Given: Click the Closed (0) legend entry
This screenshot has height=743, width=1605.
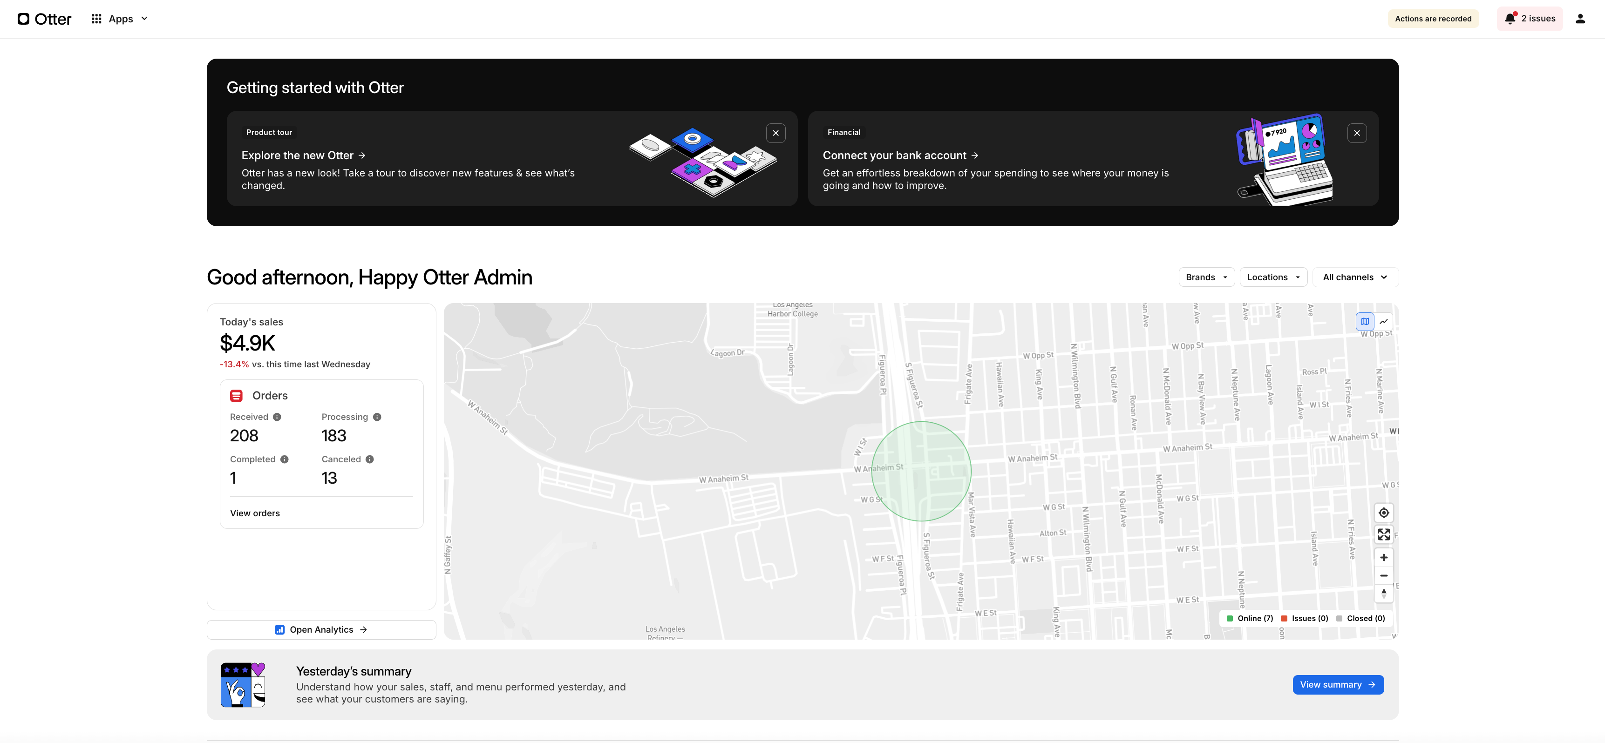Looking at the screenshot, I should click(x=1360, y=618).
